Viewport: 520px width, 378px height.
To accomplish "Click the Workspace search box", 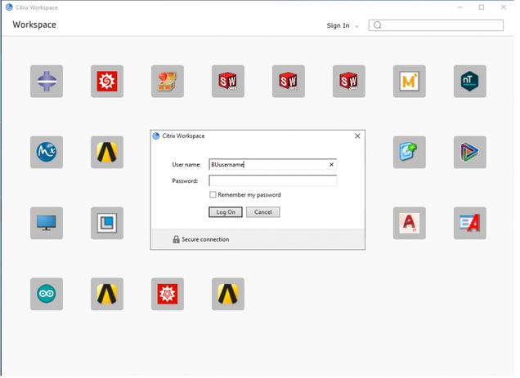I will (x=442, y=25).
